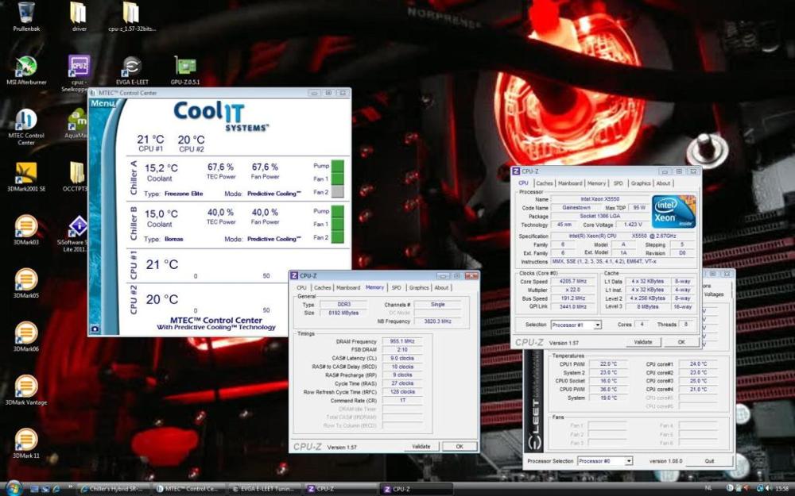
Task: Click Chiller A Pump green indicator
Action: 337,166
